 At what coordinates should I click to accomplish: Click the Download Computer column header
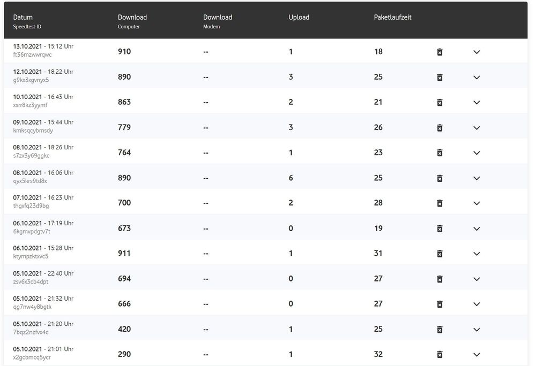pyautogui.click(x=132, y=18)
